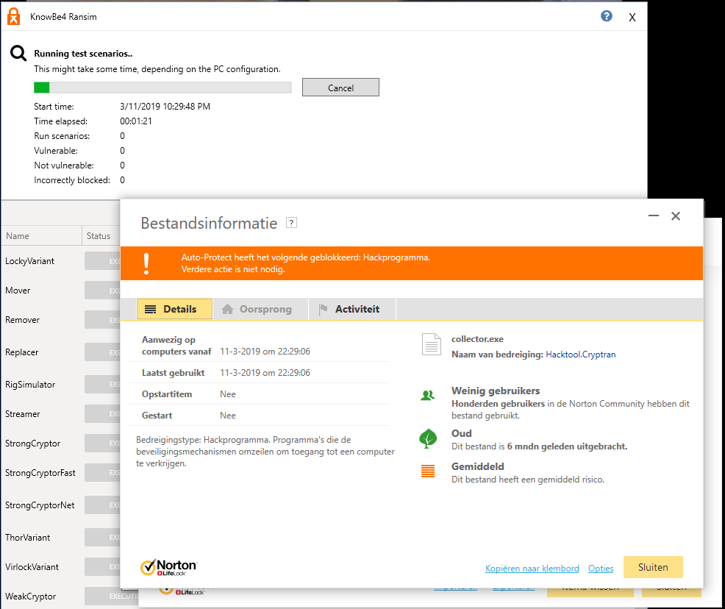
Task: Minimize the Bestandsinformatie dialog
Action: click(654, 216)
